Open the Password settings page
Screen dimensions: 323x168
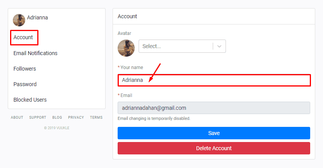(x=25, y=84)
